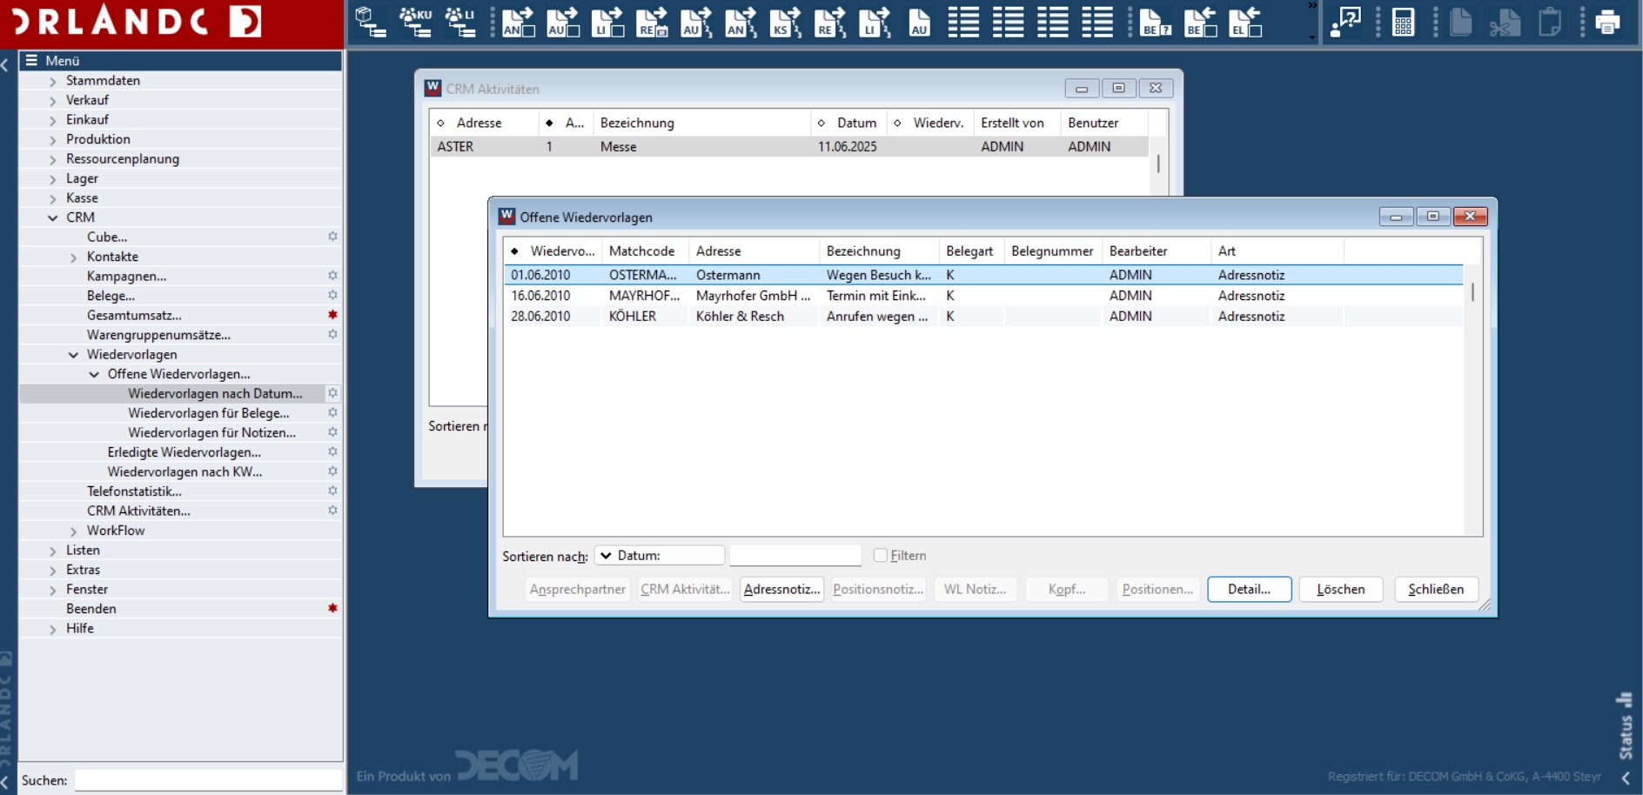The image size is (1643, 795).
Task: Expand the Verkauf menu node
Action: [x=53, y=100]
